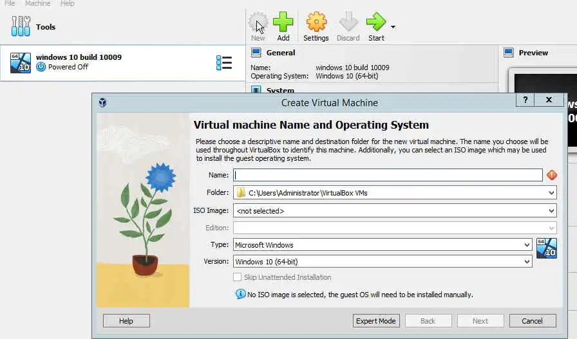Open the Tools section icon
The image size is (577, 339).
tap(21, 26)
